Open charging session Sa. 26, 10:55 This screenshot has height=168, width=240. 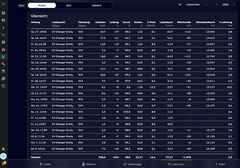coord(132,38)
